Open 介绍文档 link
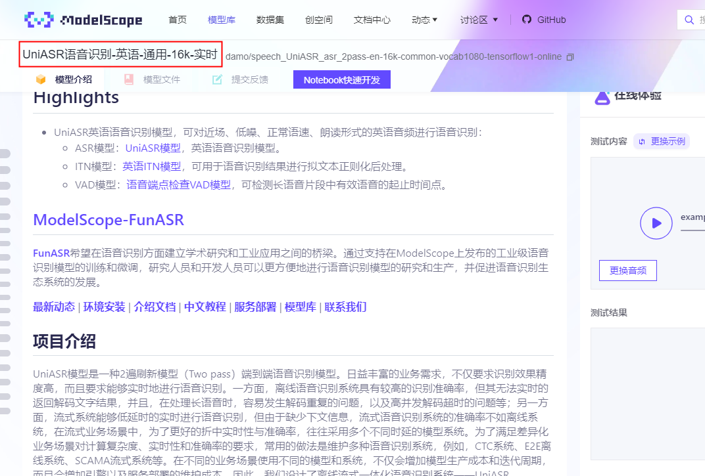 coord(155,307)
